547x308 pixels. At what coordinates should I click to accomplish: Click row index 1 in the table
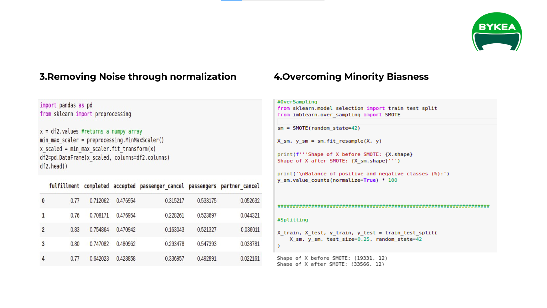[43, 215]
